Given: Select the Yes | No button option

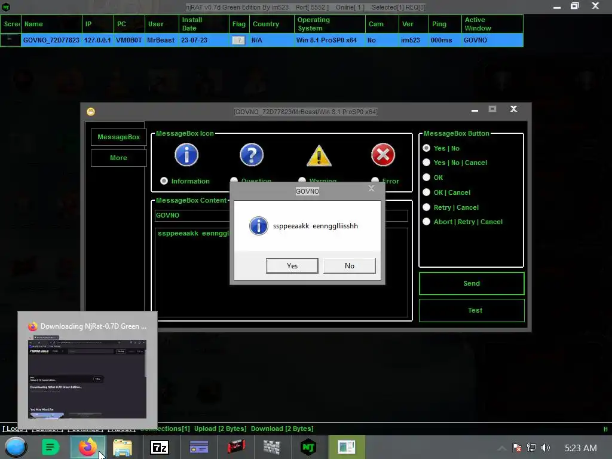Looking at the screenshot, I should click(x=426, y=148).
